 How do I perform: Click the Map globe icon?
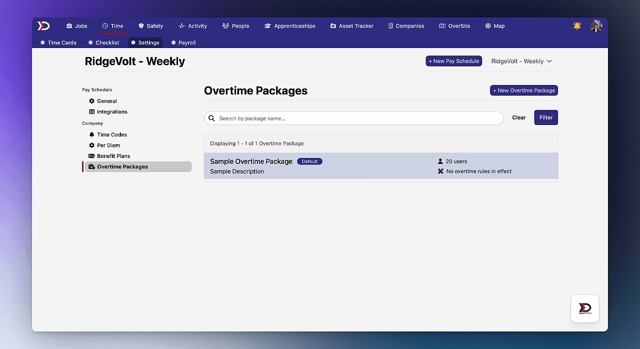pyautogui.click(x=488, y=26)
